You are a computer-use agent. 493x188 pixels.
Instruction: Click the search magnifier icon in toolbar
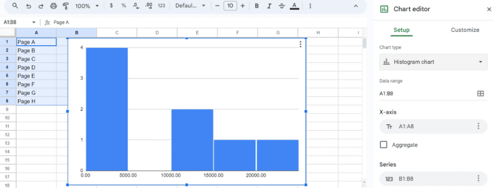[15, 6]
